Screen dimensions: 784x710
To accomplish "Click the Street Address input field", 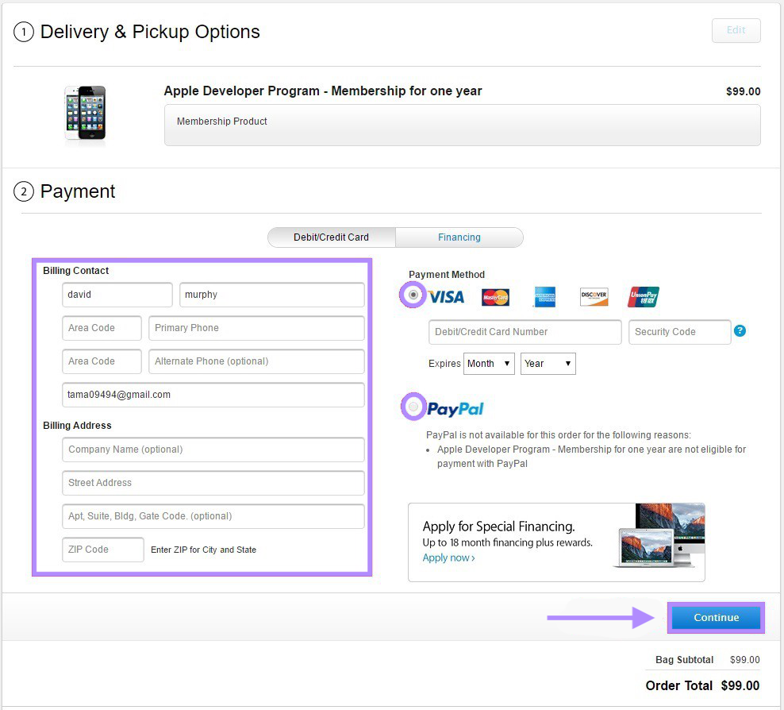I will 213,483.
